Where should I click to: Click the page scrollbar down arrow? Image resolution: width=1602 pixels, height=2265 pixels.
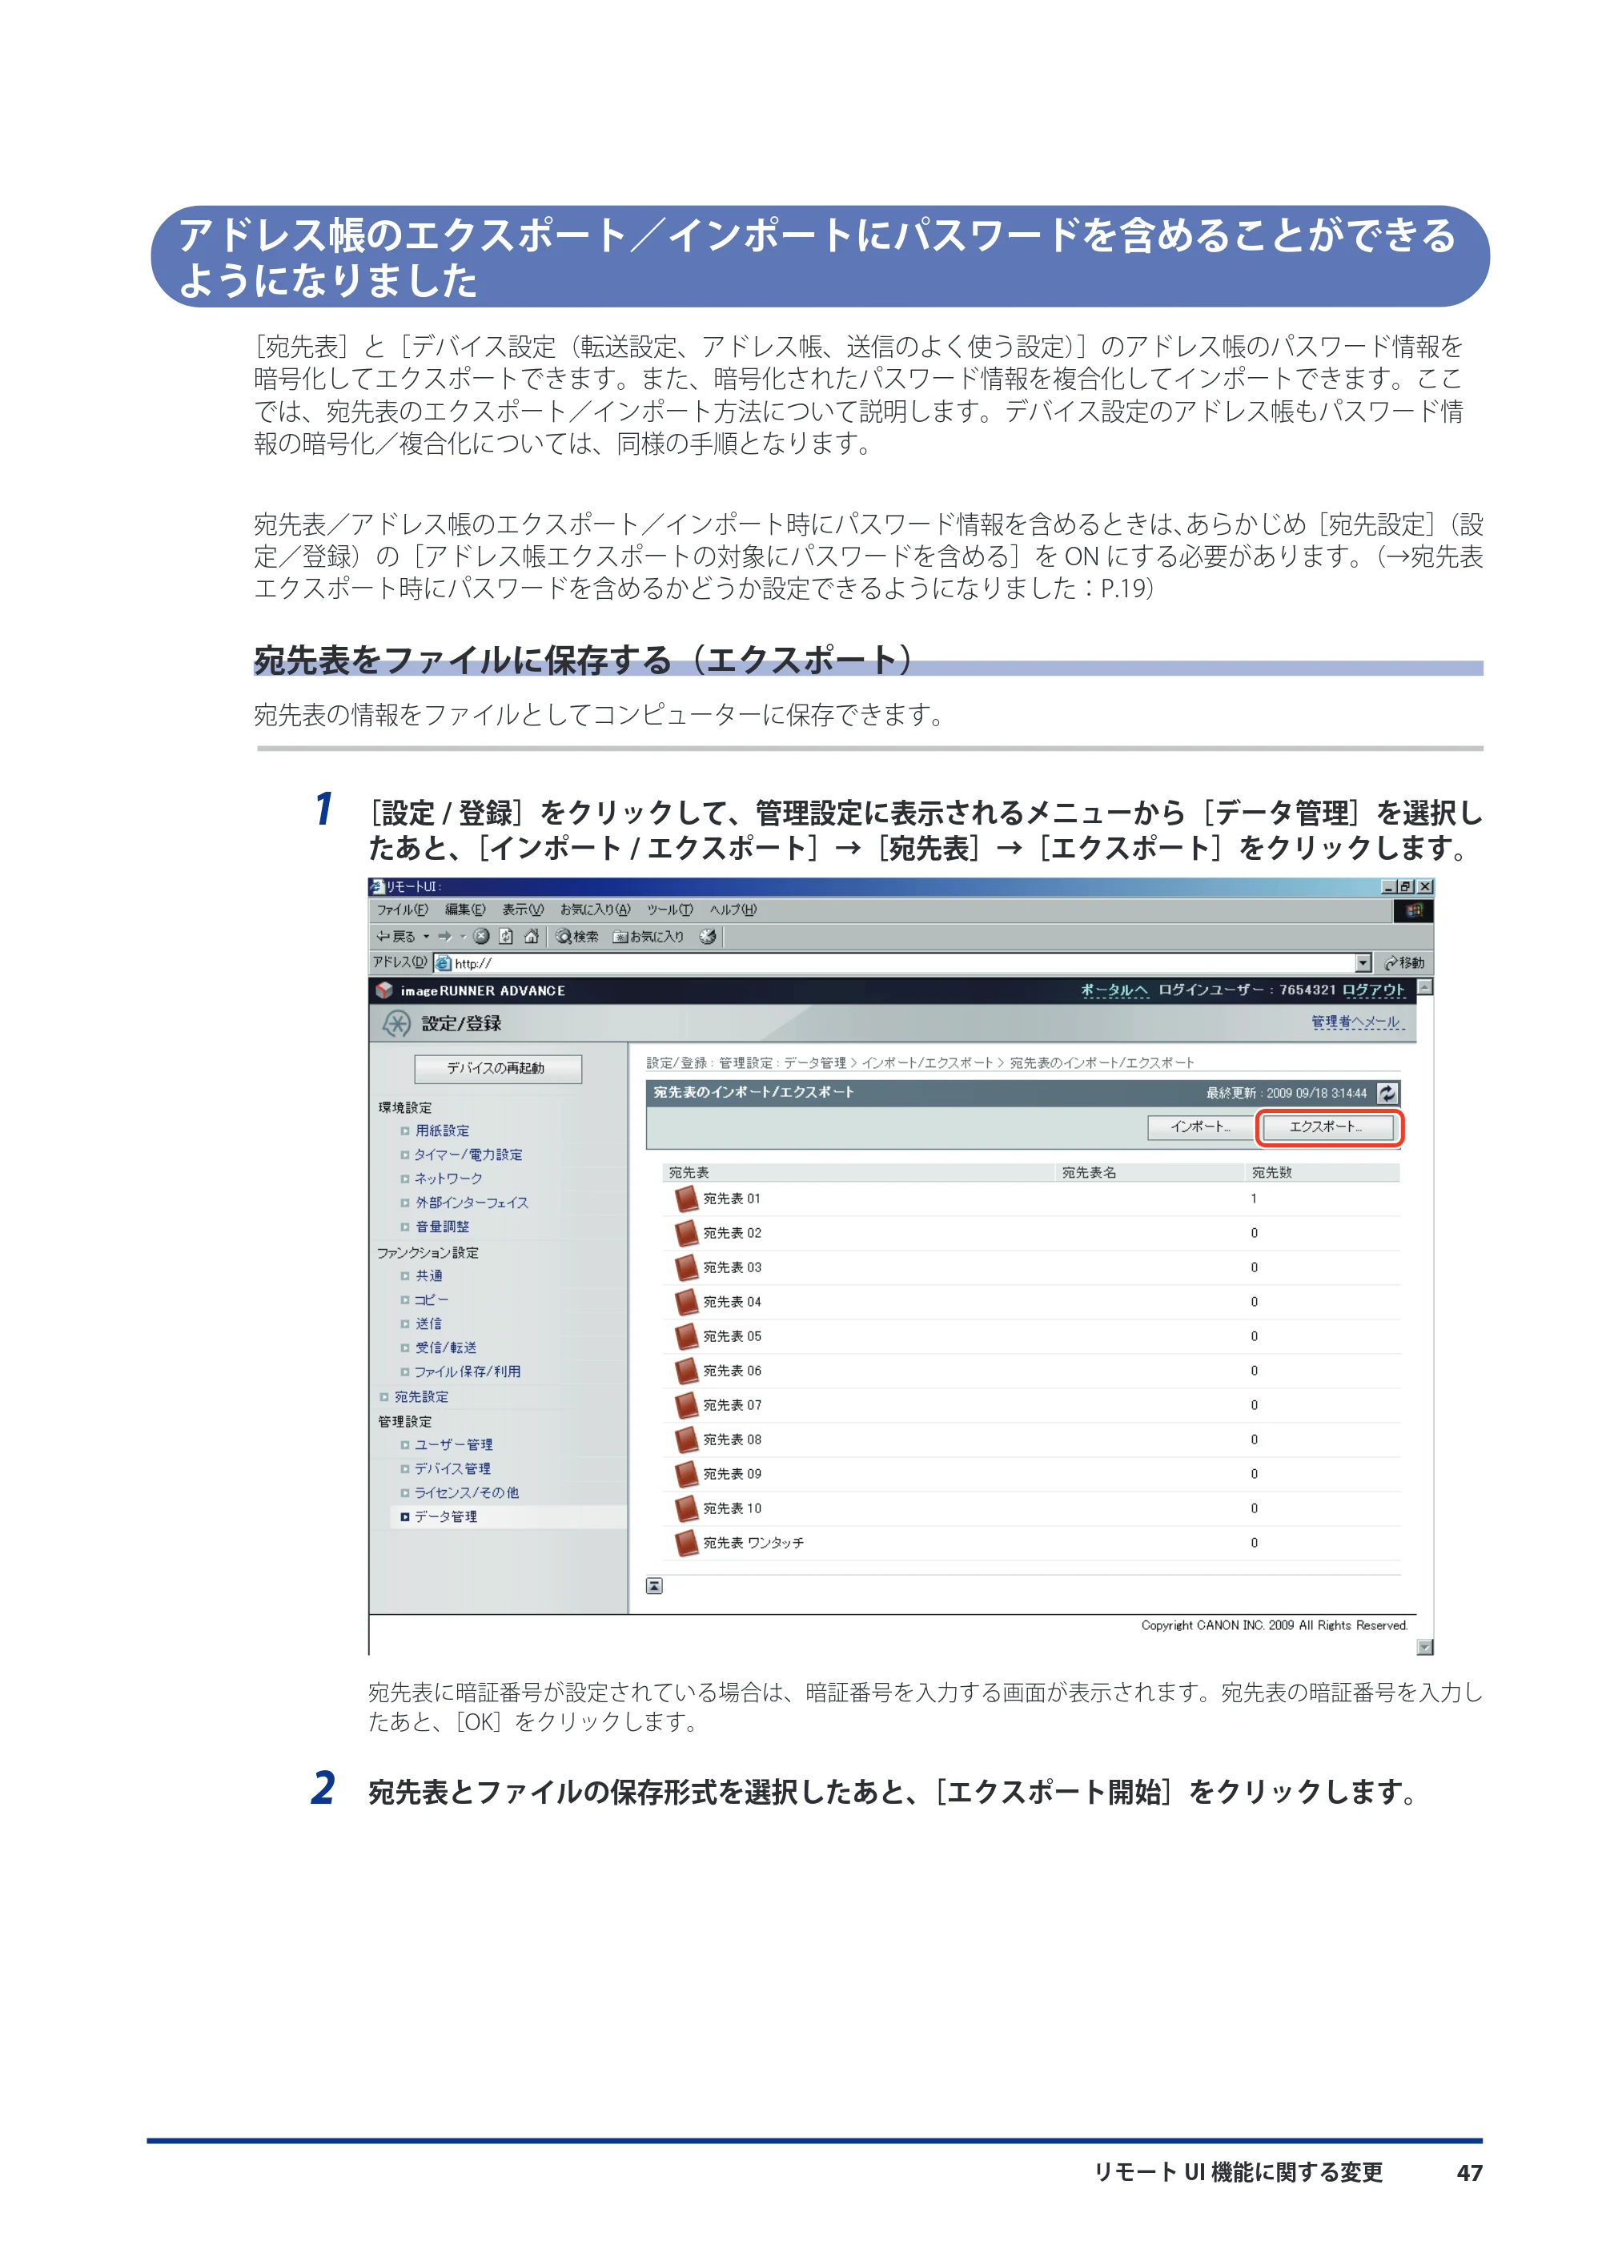click(x=1424, y=1646)
